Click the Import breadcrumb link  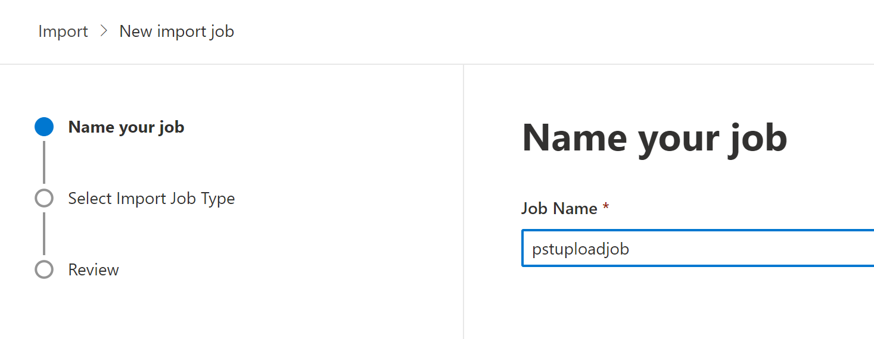coord(63,32)
